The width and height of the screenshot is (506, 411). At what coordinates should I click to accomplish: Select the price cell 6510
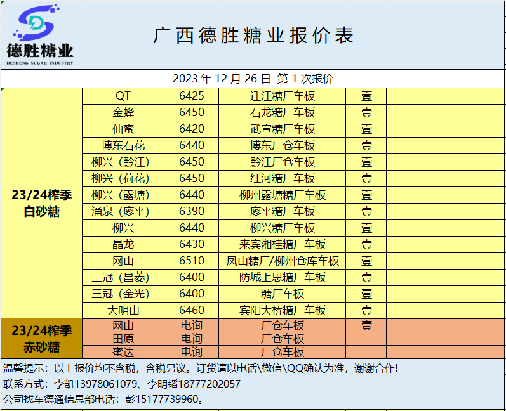tap(192, 261)
